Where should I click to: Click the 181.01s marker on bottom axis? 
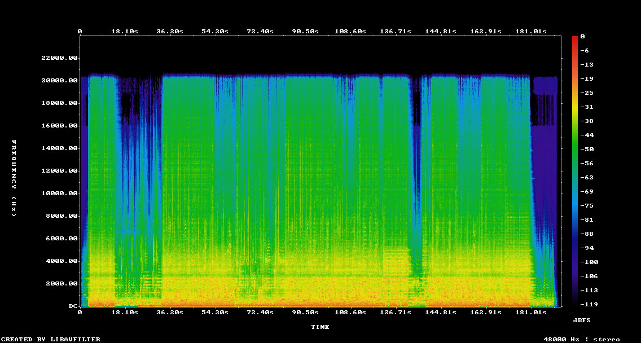coord(531,313)
